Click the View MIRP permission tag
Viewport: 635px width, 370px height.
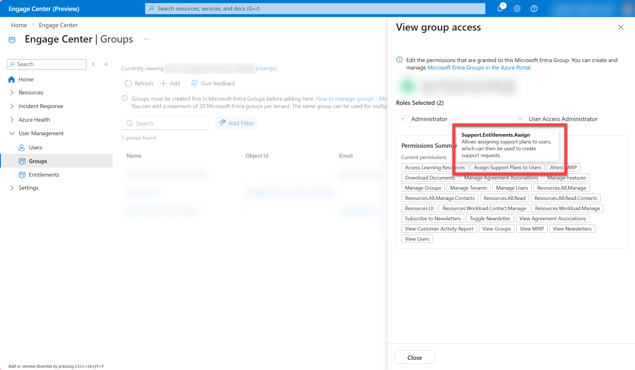coord(532,229)
